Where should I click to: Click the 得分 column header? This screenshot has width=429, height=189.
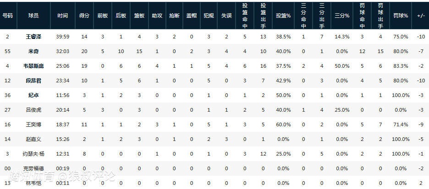click(x=84, y=15)
